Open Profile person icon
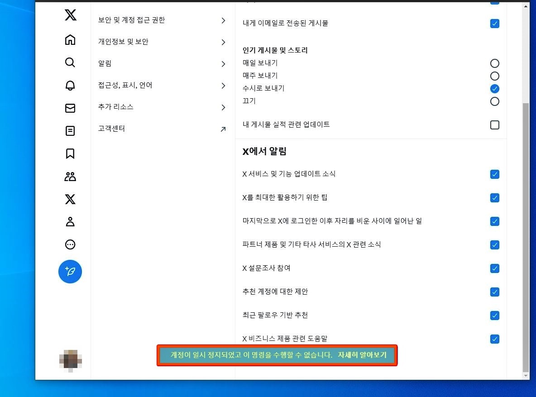This screenshot has width=536, height=397. coord(70,221)
